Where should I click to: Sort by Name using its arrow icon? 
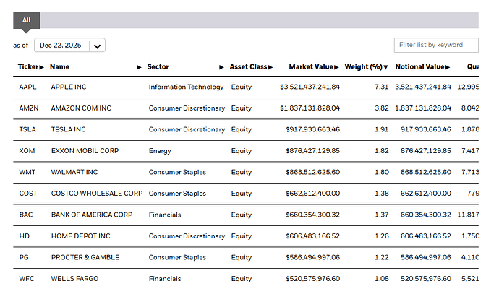click(x=139, y=67)
